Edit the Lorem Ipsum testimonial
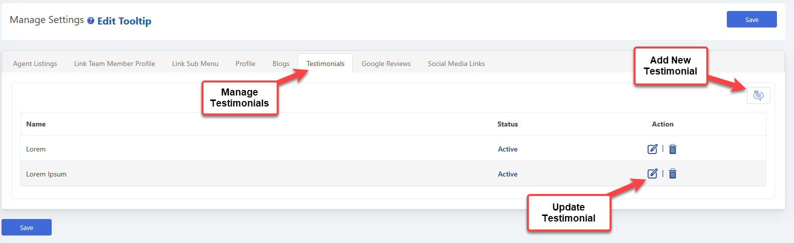Viewport: 794px width, 243px height. point(652,173)
